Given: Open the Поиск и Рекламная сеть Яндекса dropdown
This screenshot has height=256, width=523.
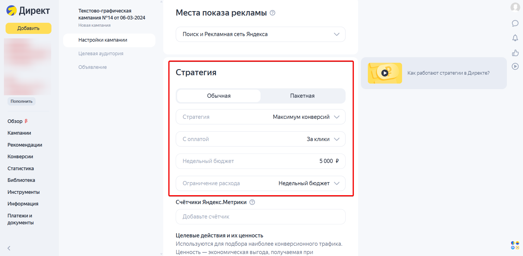Looking at the screenshot, I should (260, 34).
